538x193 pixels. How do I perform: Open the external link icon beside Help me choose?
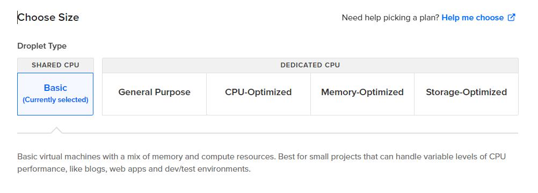click(512, 18)
